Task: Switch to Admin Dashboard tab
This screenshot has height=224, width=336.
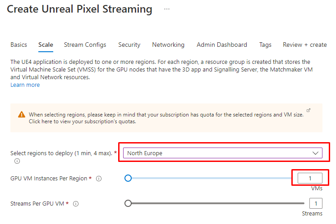Action: click(x=222, y=45)
